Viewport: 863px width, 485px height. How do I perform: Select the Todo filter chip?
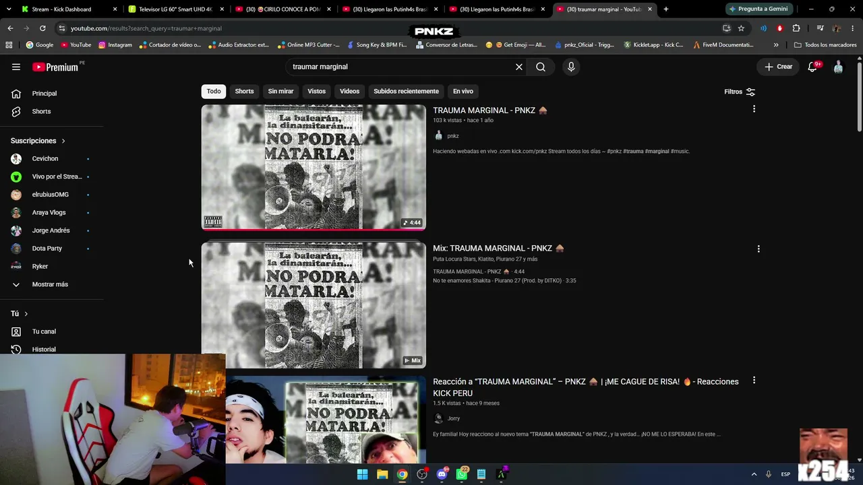214,92
